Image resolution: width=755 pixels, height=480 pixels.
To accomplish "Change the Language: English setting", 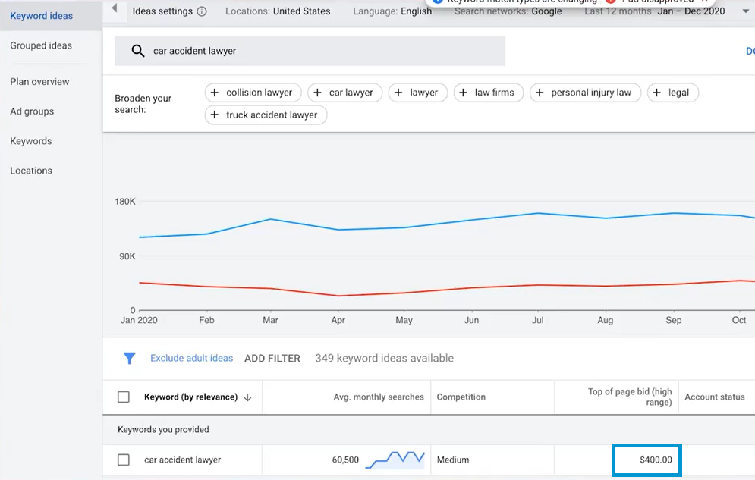I will click(x=392, y=11).
